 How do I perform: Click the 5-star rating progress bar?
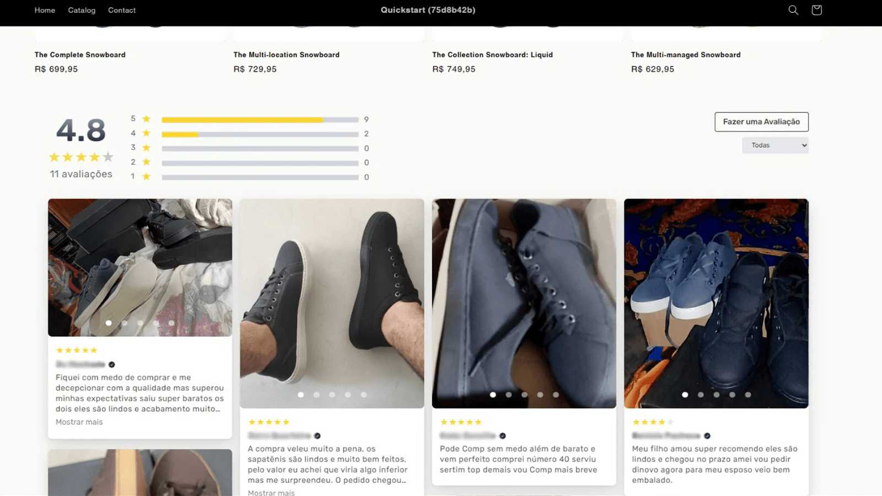259,118
